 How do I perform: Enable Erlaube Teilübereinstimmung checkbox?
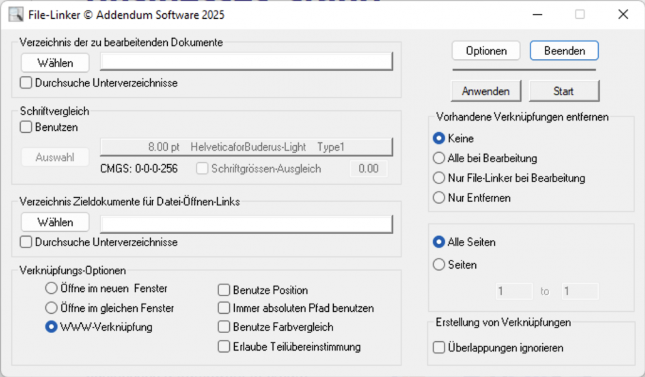pyautogui.click(x=224, y=346)
